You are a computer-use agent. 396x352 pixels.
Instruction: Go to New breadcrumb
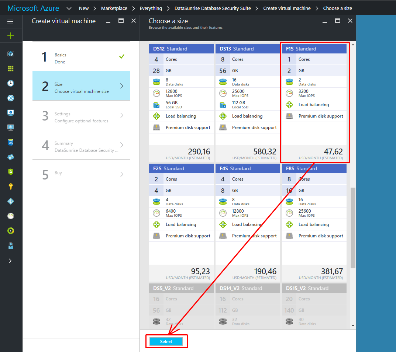pyautogui.click(x=84, y=8)
